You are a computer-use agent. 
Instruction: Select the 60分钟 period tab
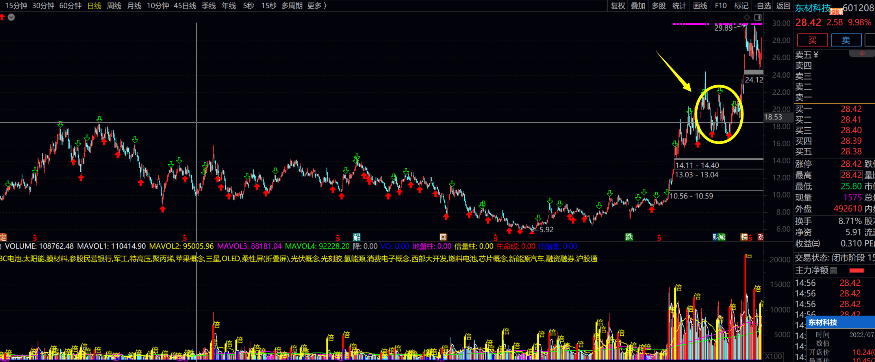(x=70, y=6)
